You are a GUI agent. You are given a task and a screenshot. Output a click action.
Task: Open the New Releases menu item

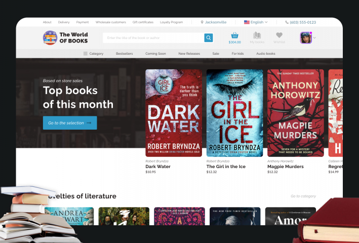pos(189,54)
